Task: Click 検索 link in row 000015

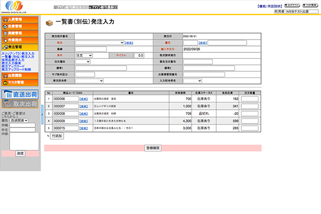Action: [x=83, y=128]
